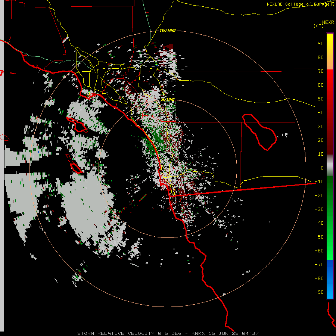Click the NEXR label above the color scale

click(x=328, y=22)
